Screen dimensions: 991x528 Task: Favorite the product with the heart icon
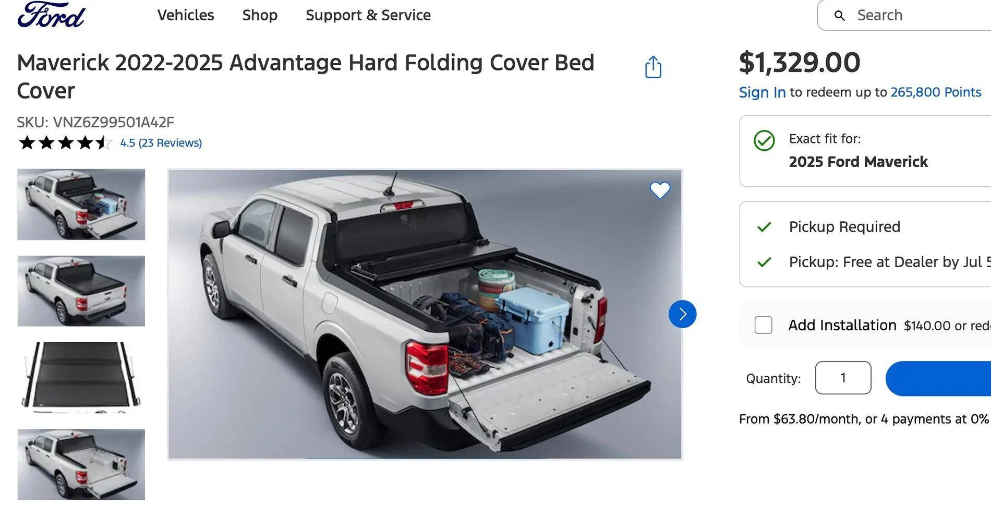[x=660, y=190]
